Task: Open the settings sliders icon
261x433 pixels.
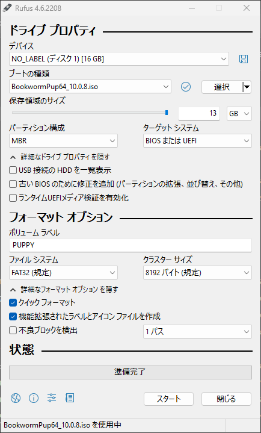Action: pyautogui.click(x=52, y=398)
